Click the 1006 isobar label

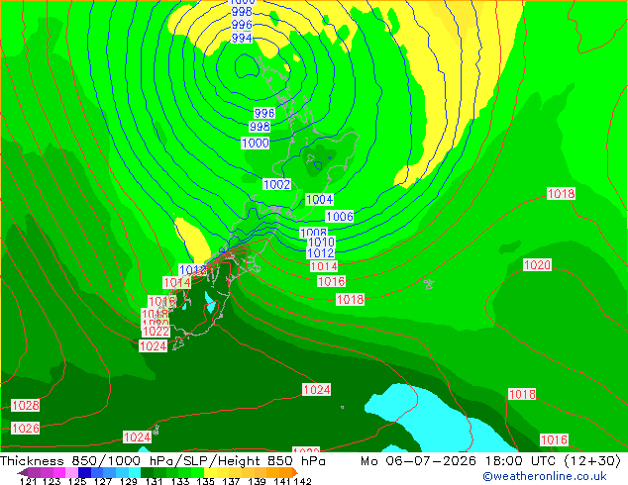pos(340,217)
